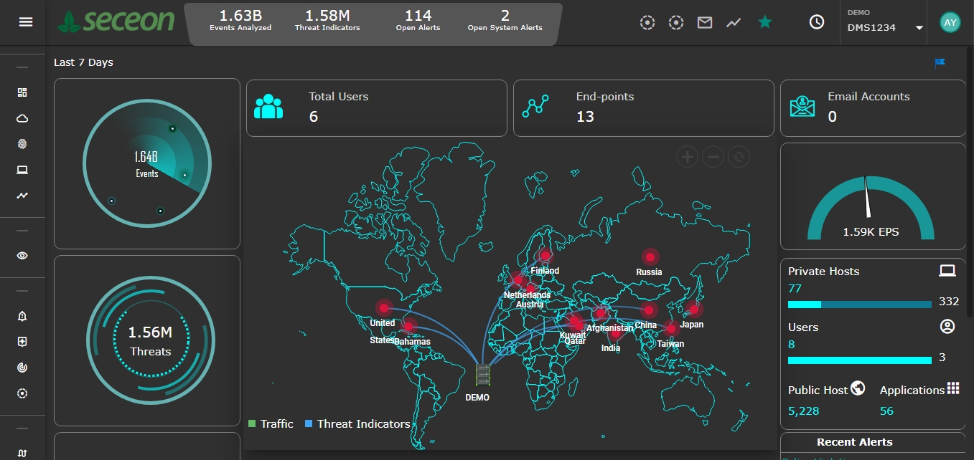974x460 pixels.
Task: Open the dashboard grid icon in sidebar
Action: pyautogui.click(x=22, y=92)
